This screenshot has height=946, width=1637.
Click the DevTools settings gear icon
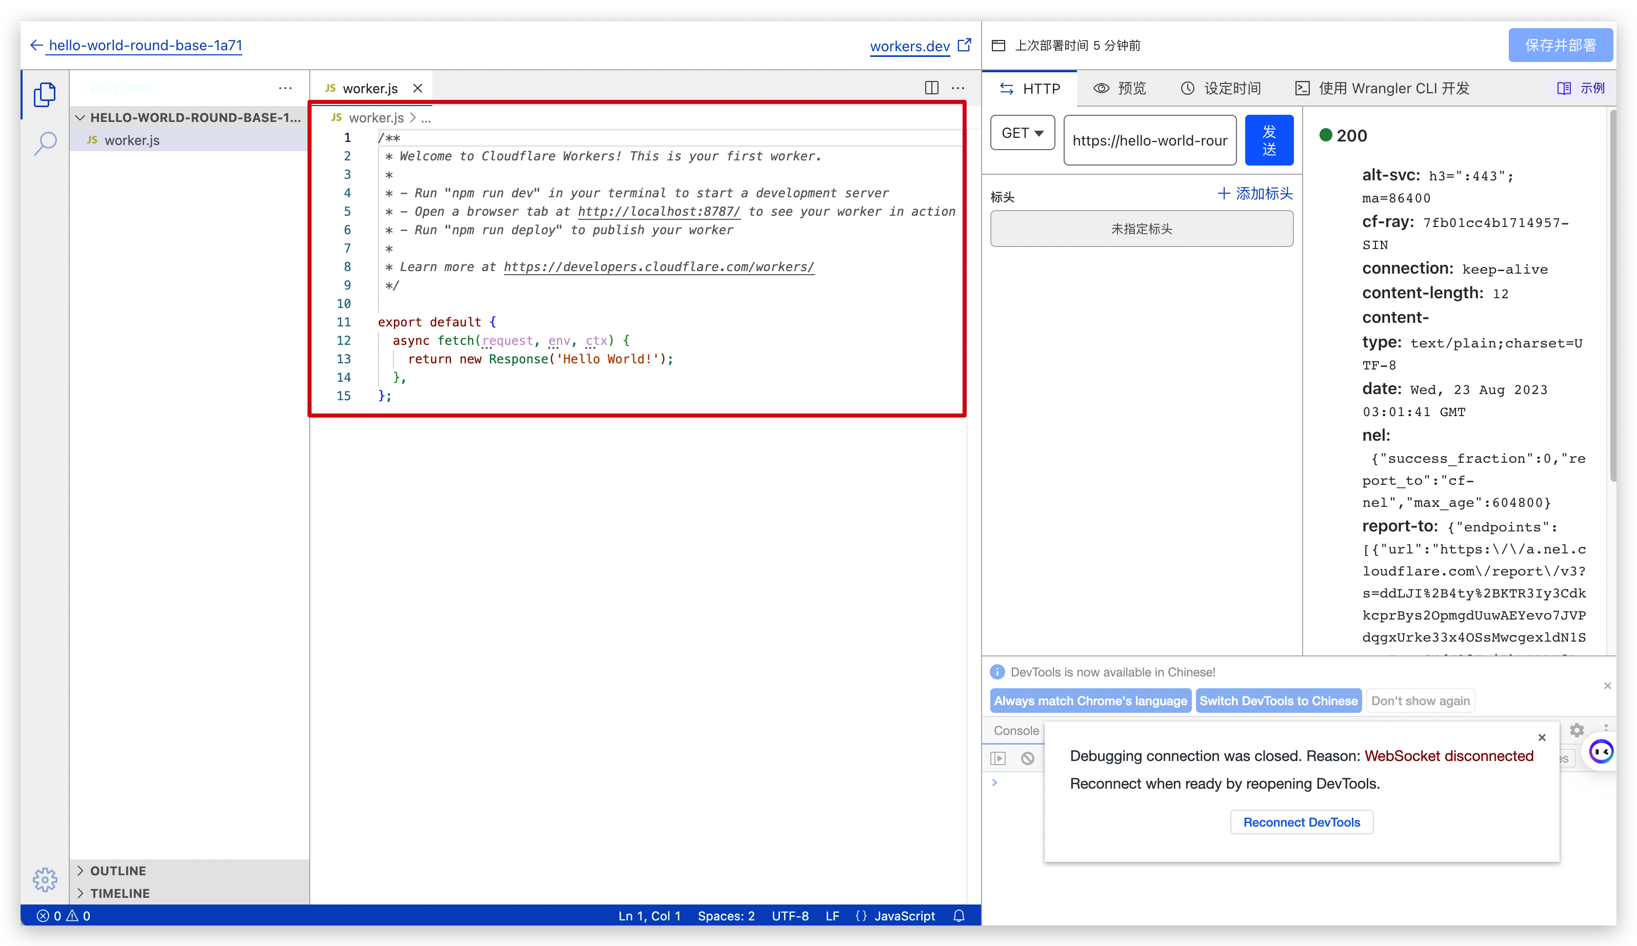(1576, 730)
